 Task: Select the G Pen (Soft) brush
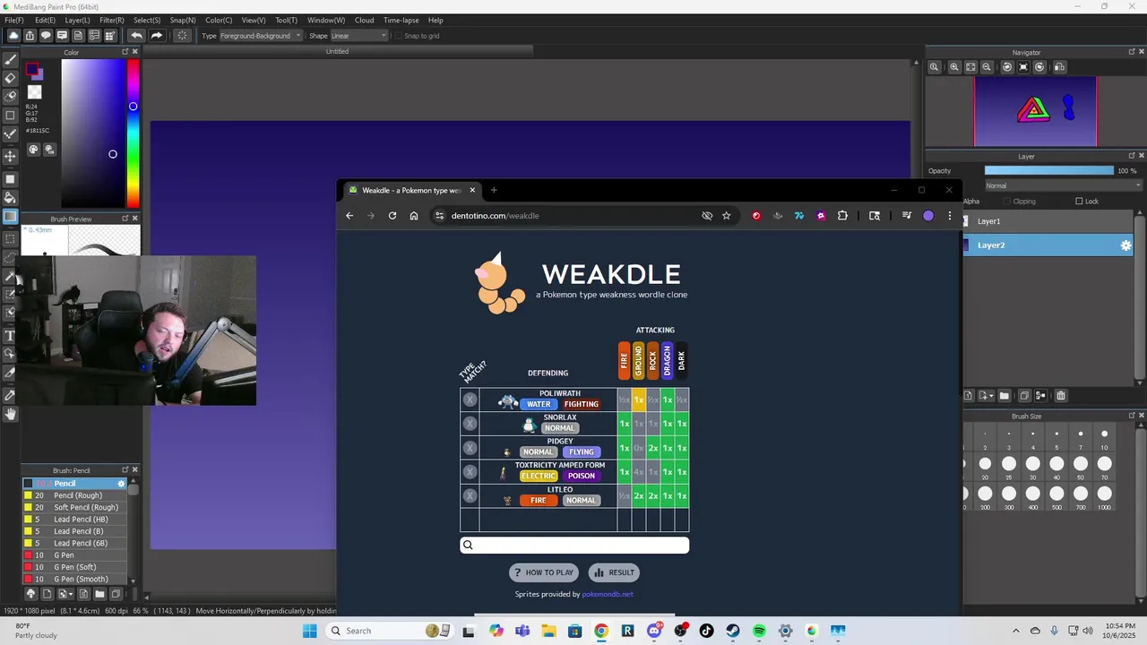pyautogui.click(x=75, y=567)
